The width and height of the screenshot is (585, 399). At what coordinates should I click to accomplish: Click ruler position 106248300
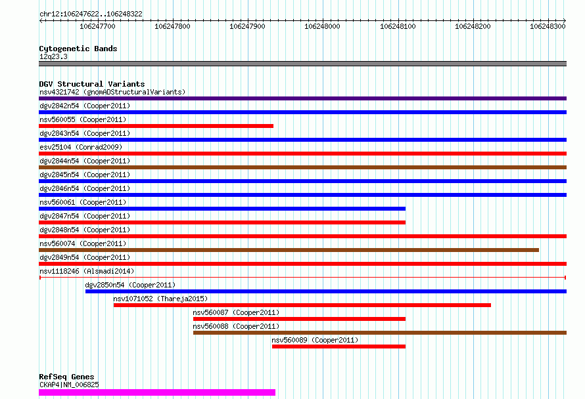tap(548, 26)
